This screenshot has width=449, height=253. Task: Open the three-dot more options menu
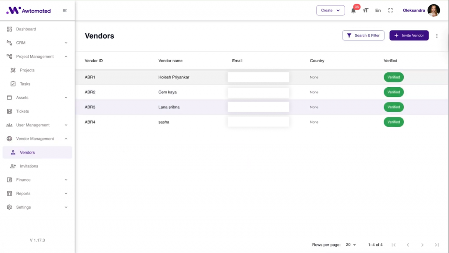coord(437,36)
